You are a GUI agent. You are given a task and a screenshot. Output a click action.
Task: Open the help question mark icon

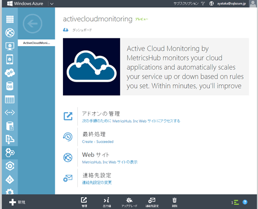[245, 202]
